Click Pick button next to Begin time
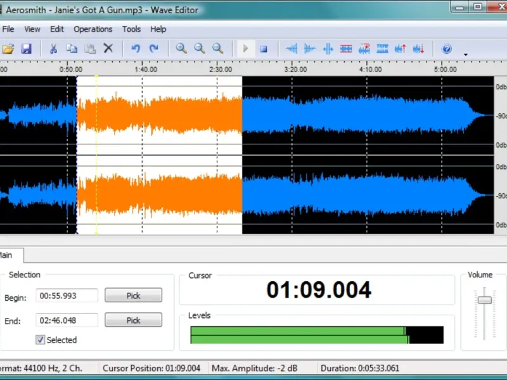Image resolution: width=507 pixels, height=380 pixels. pos(133,296)
